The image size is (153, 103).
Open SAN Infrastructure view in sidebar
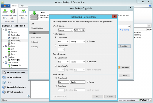point(15,92)
